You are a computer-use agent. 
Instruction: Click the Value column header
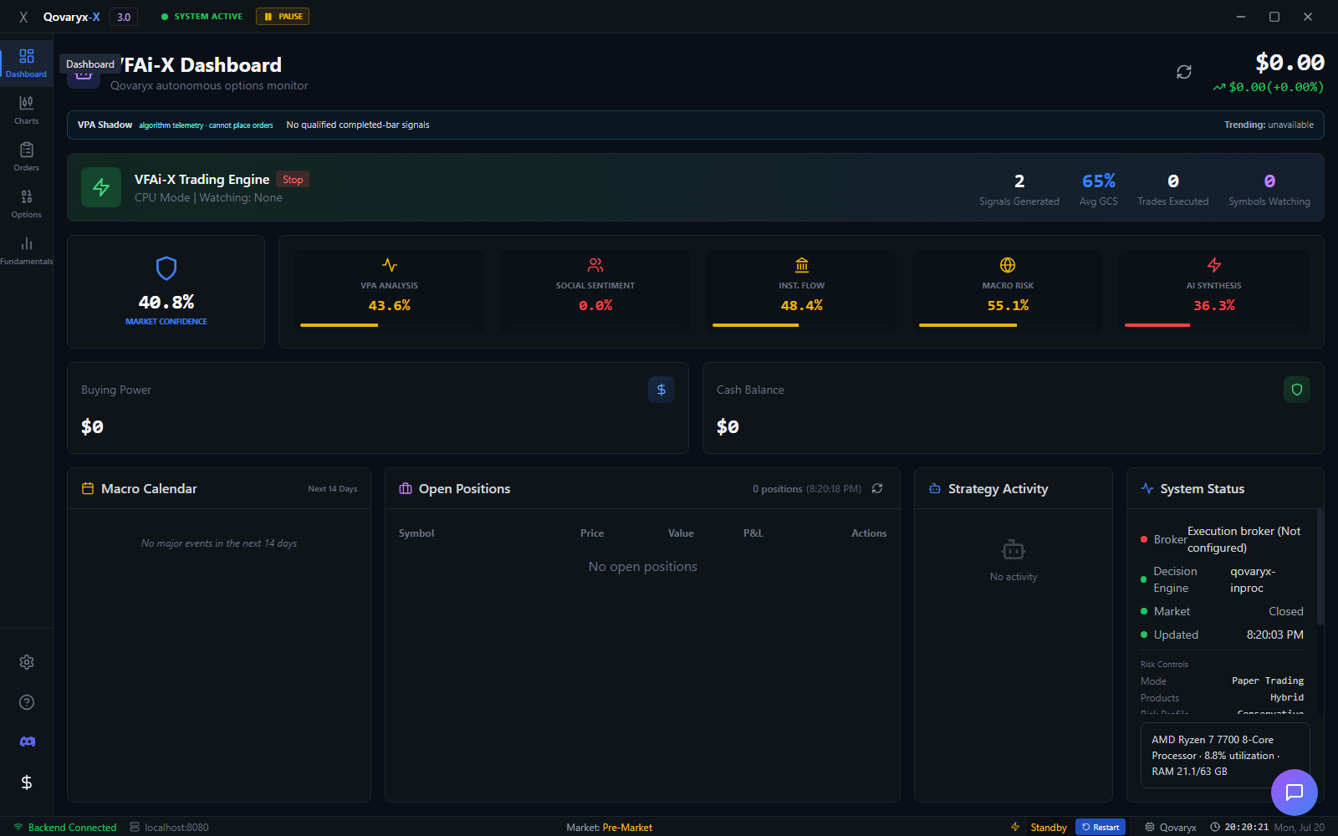pyautogui.click(x=681, y=533)
